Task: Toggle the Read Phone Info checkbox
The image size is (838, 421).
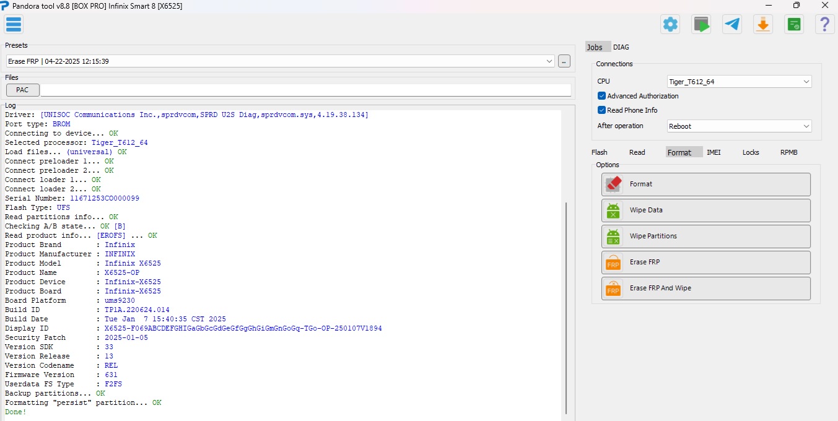Action: click(601, 110)
